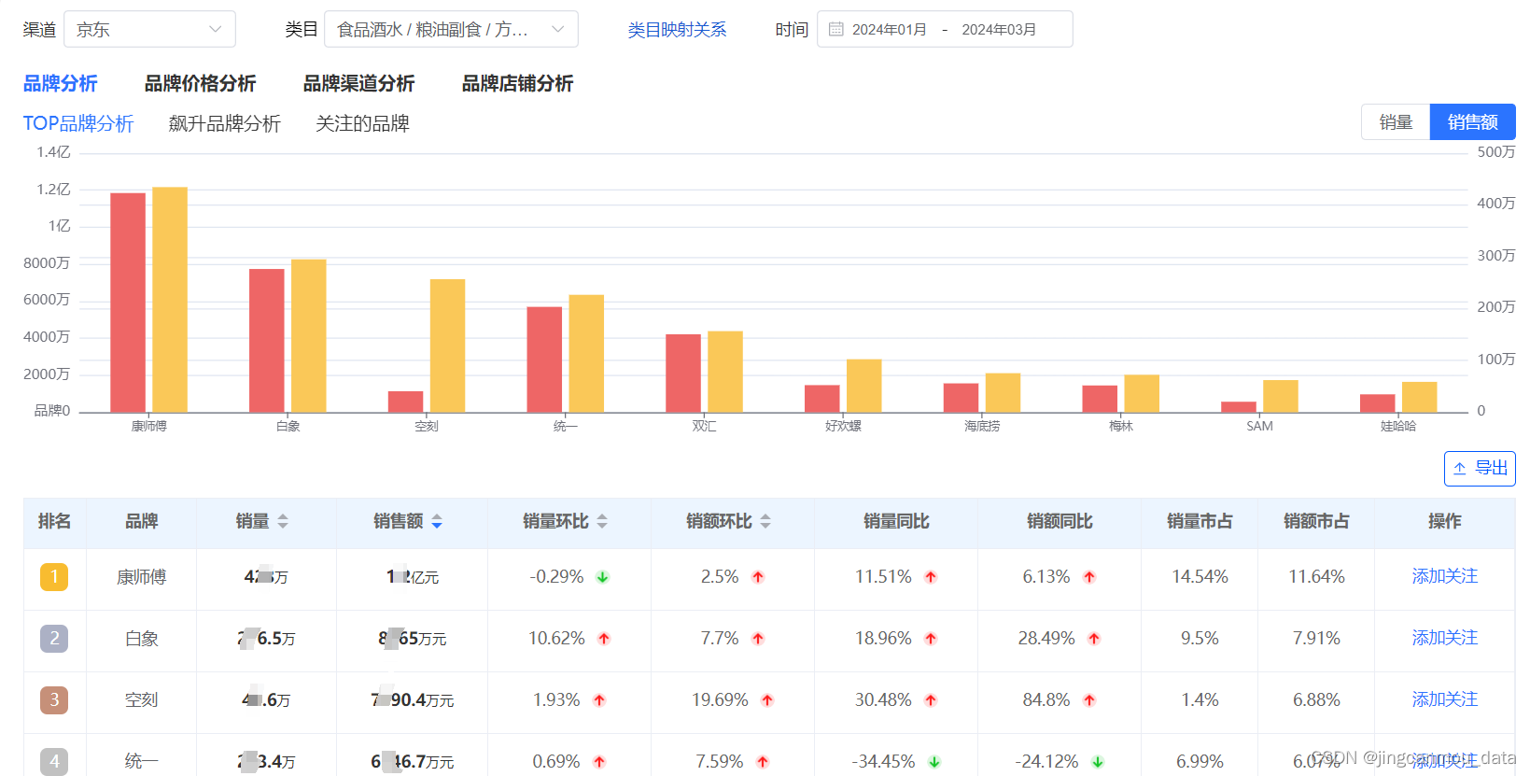
Task: Click the yellow bar for 空刻
Action: [x=447, y=346]
